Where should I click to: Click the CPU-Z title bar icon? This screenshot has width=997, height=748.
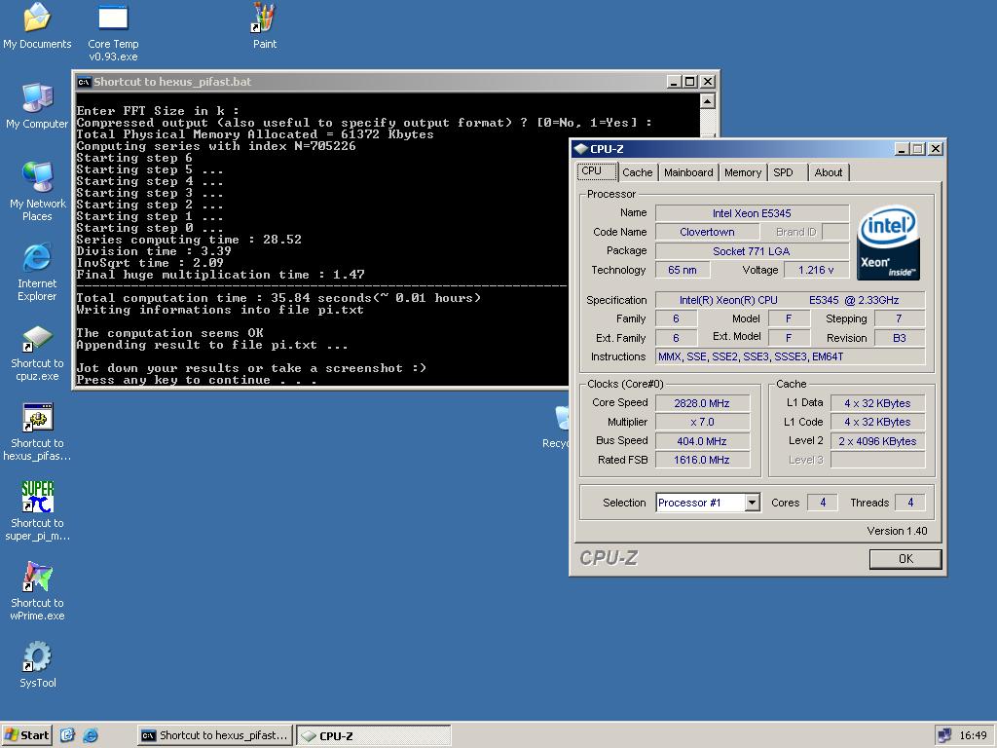pyautogui.click(x=580, y=149)
